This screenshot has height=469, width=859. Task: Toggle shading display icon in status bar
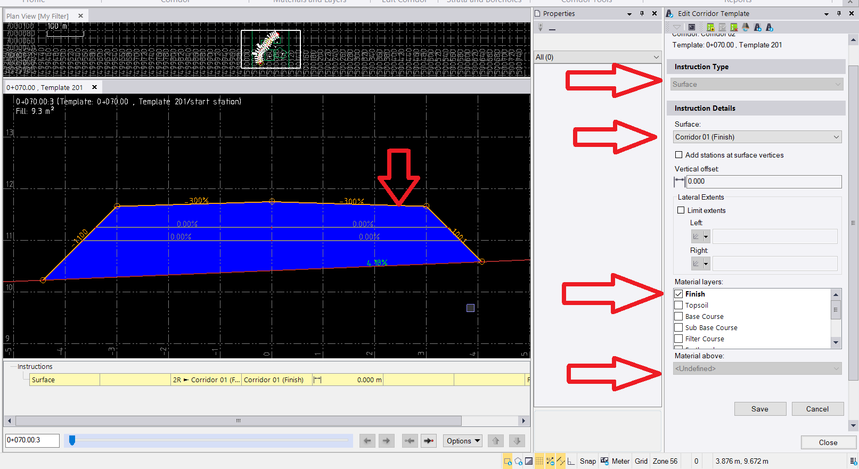529,461
